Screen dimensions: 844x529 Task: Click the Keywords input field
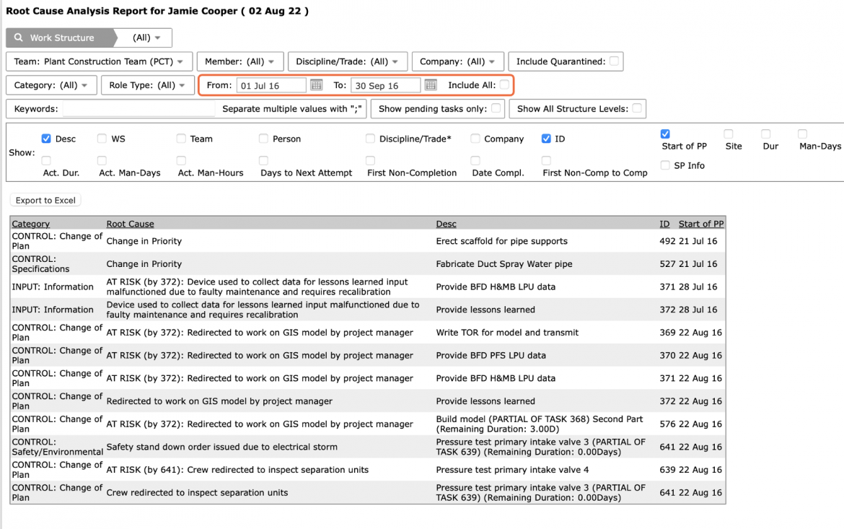[139, 109]
